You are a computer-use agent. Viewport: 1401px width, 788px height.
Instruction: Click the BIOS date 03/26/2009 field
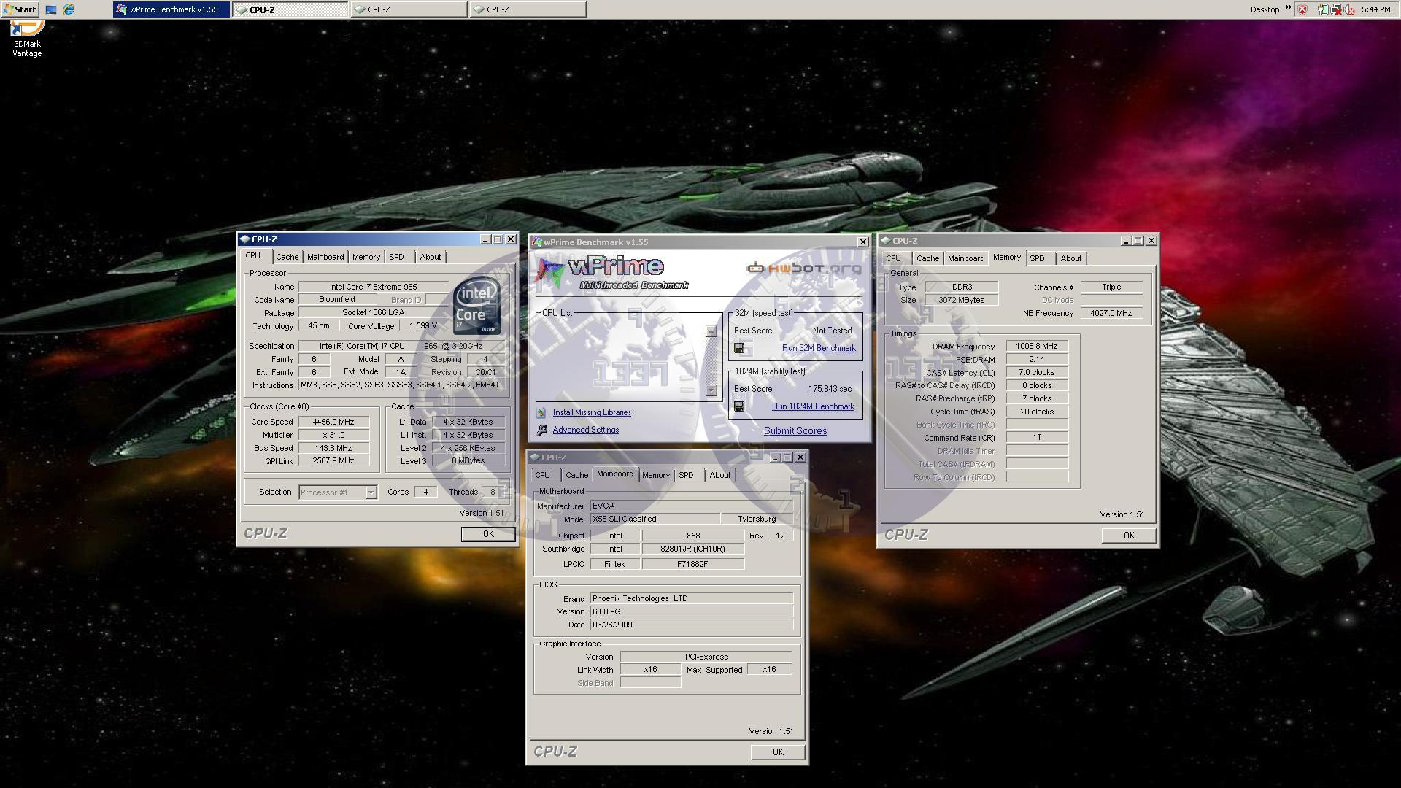691,625
